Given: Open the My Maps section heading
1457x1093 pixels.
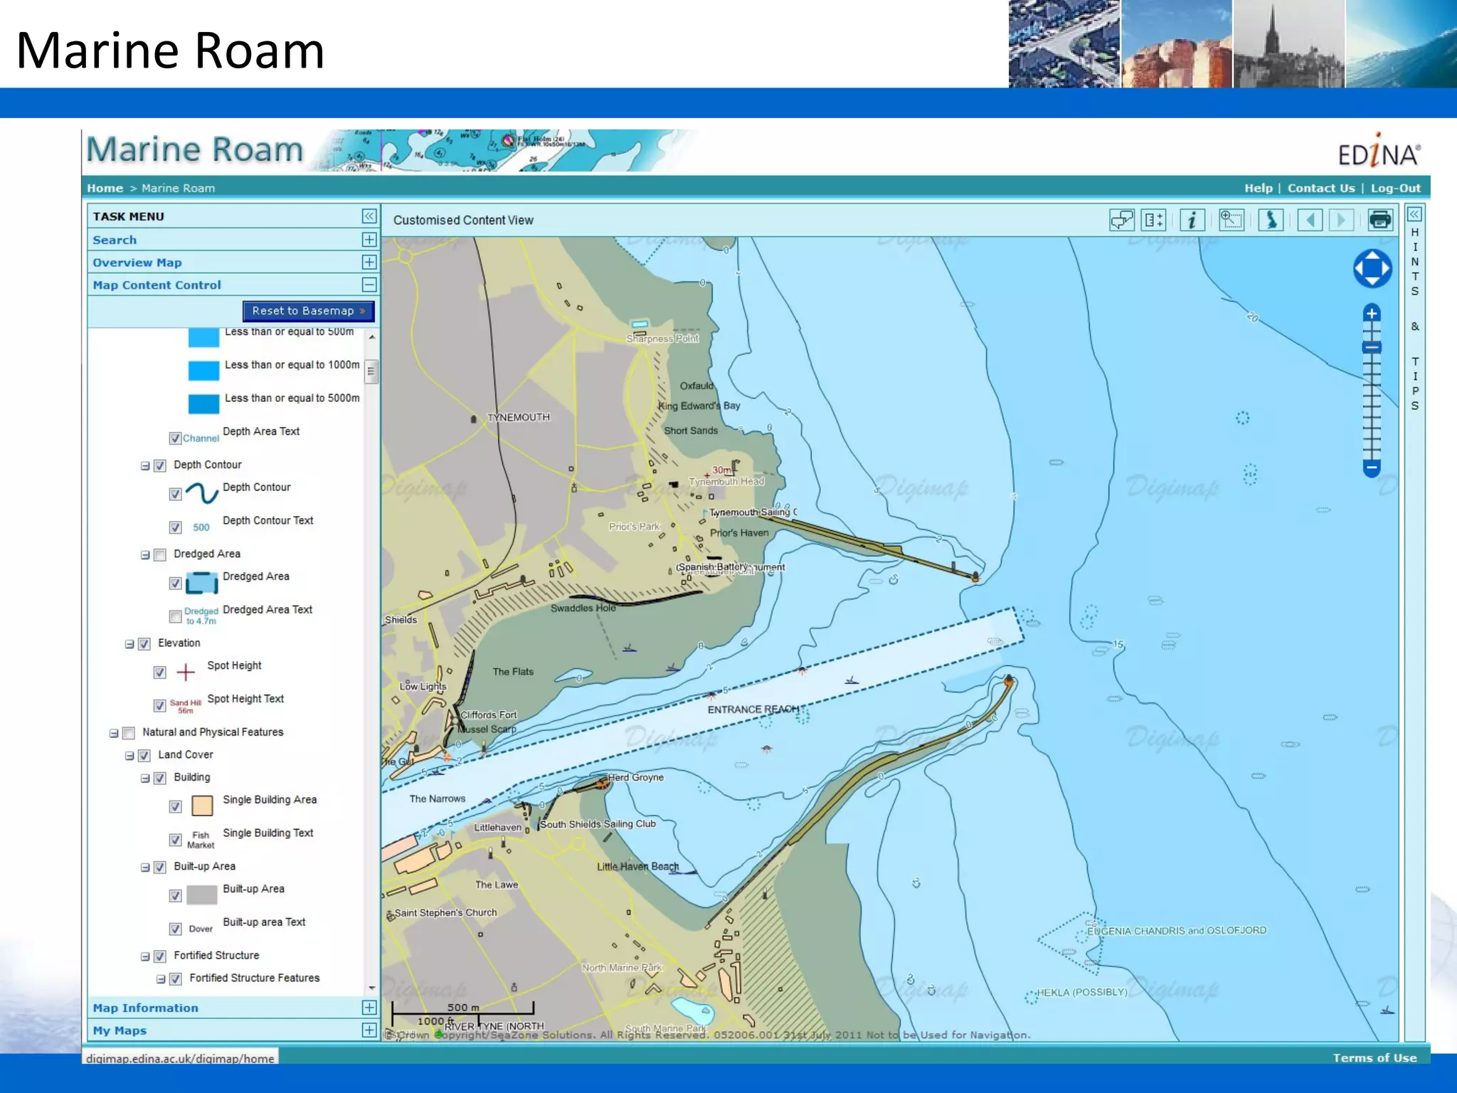Looking at the screenshot, I should pos(120,1030).
